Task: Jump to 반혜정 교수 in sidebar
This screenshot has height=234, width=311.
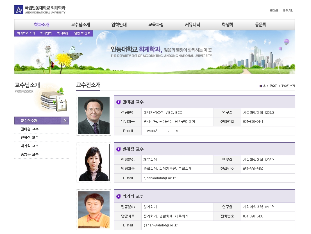Action: pyautogui.click(x=29, y=137)
